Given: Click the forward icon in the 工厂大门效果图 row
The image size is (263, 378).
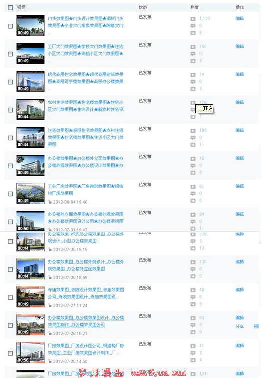Looking at the screenshot, I should [193, 61].
